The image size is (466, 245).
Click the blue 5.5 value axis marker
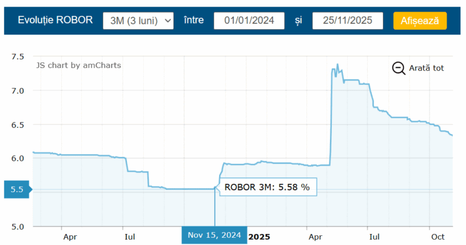pyautogui.click(x=17, y=189)
